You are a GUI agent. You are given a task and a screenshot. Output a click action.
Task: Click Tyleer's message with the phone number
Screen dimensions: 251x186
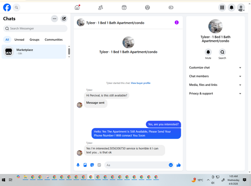coord(124,150)
